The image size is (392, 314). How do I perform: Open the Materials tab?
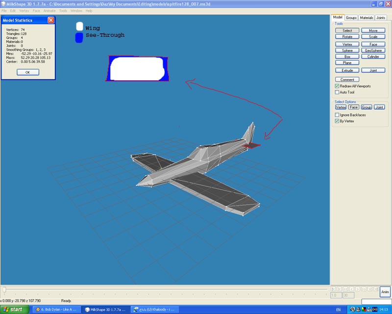tap(366, 18)
